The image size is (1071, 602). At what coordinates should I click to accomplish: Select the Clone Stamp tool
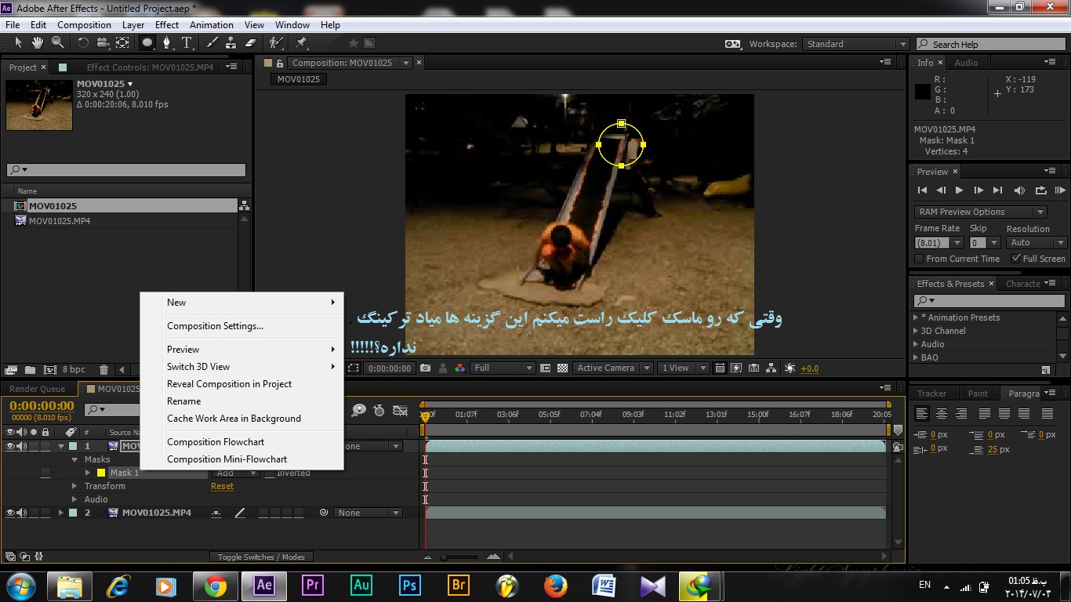tap(231, 43)
